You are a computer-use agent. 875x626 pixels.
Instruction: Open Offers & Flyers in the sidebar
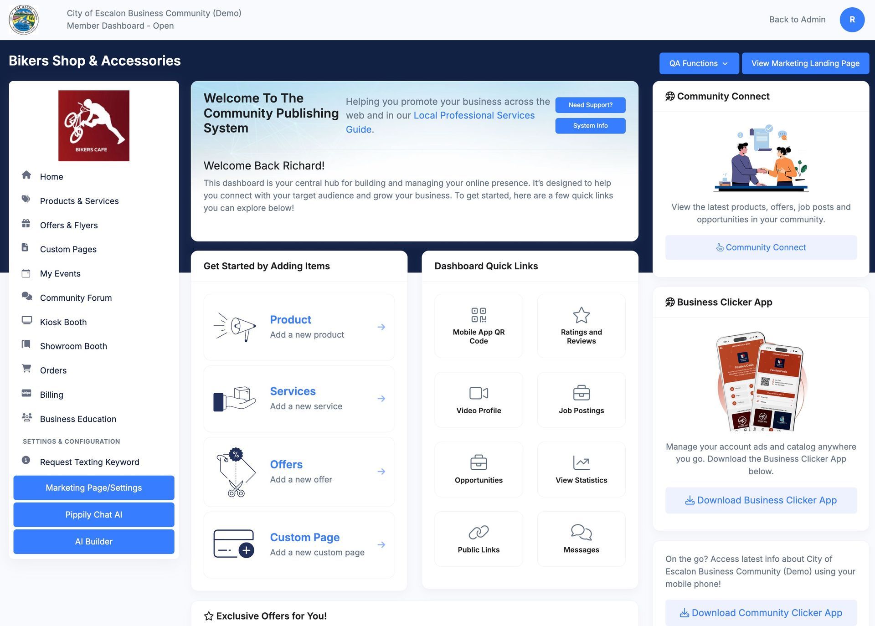pos(69,225)
